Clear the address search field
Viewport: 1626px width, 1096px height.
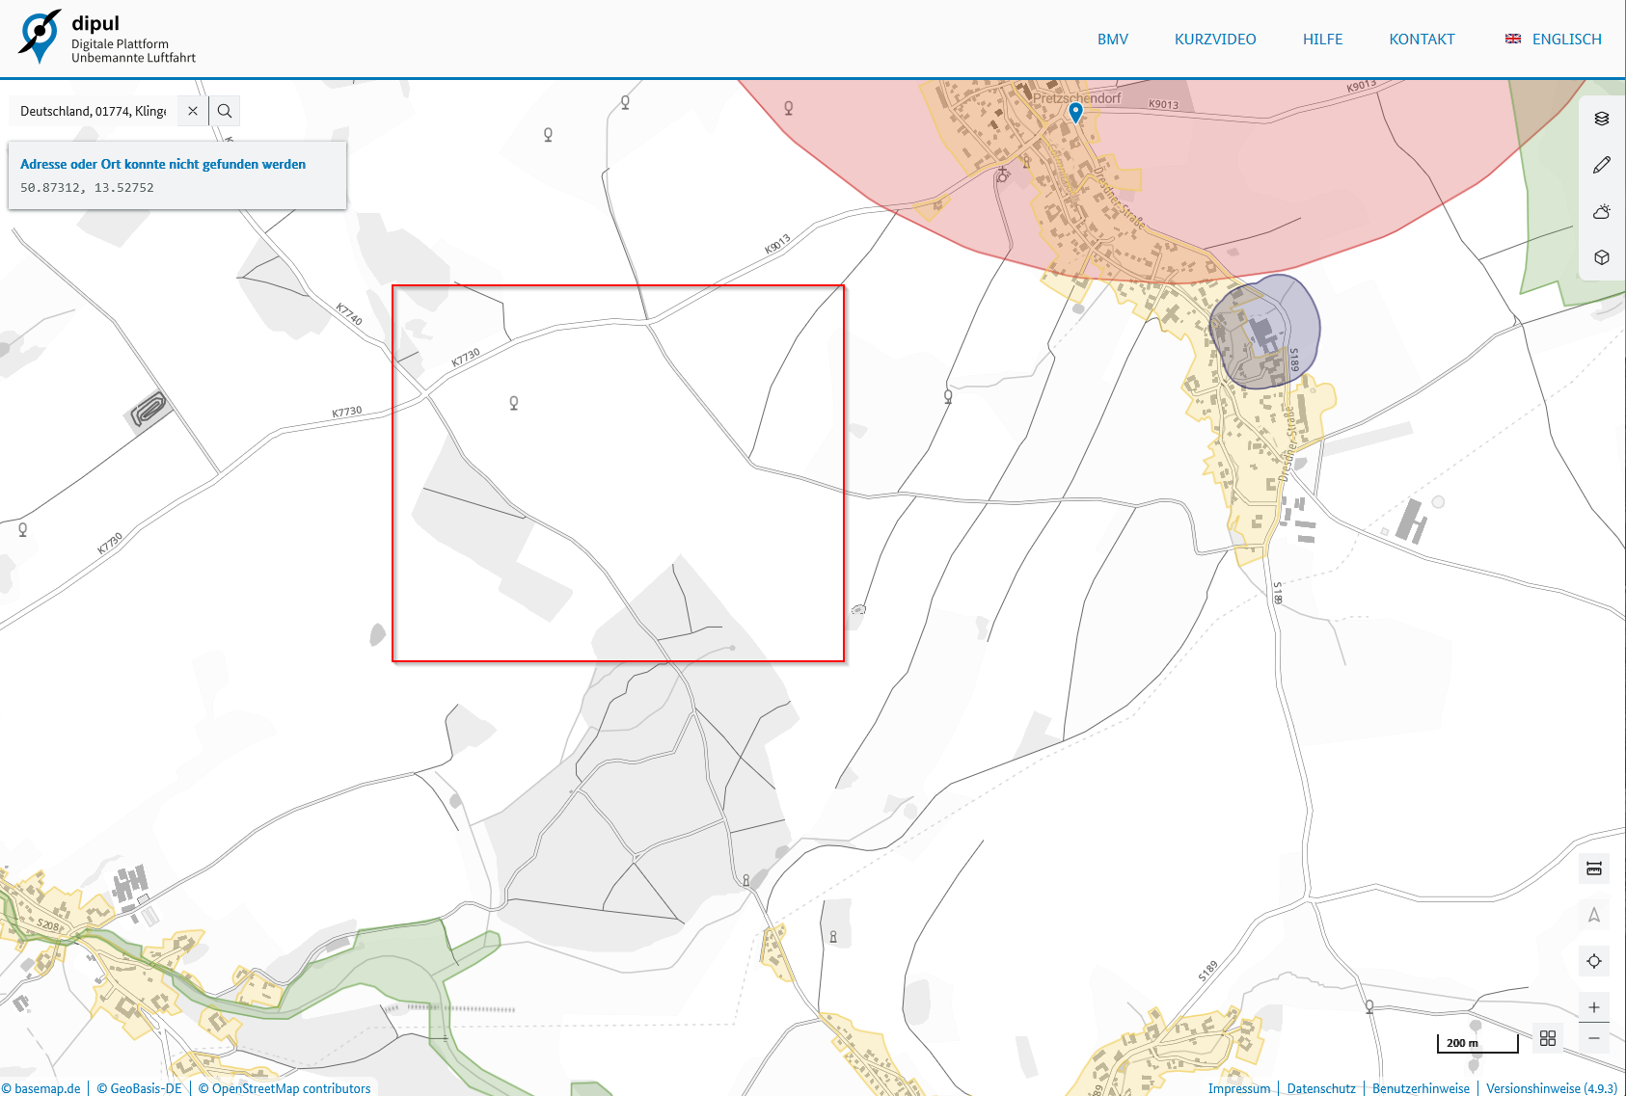tap(193, 111)
